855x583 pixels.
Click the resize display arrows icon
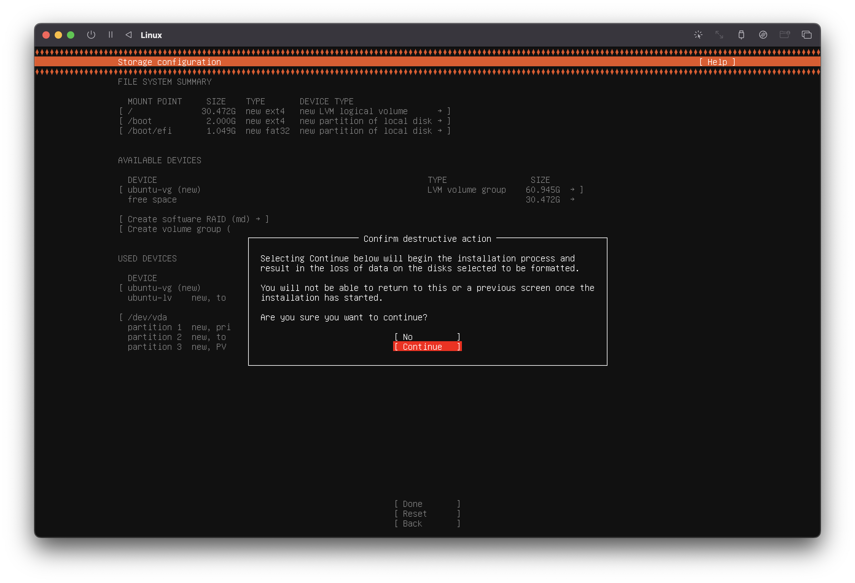719,35
